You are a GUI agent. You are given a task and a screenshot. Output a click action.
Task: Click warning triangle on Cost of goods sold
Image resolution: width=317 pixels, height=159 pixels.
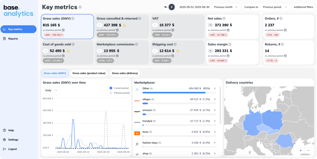[x=68, y=51]
